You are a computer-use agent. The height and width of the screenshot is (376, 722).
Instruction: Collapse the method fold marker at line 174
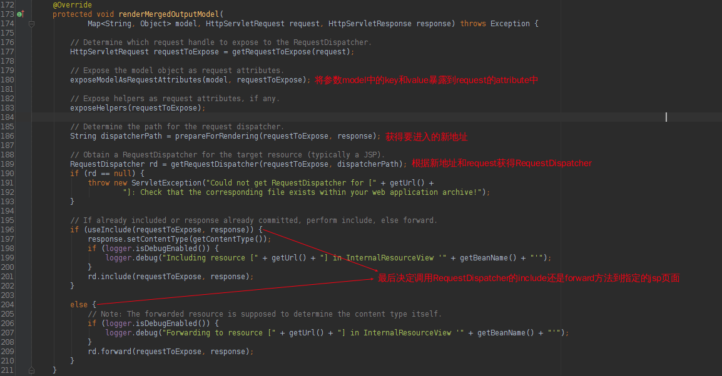pos(31,24)
